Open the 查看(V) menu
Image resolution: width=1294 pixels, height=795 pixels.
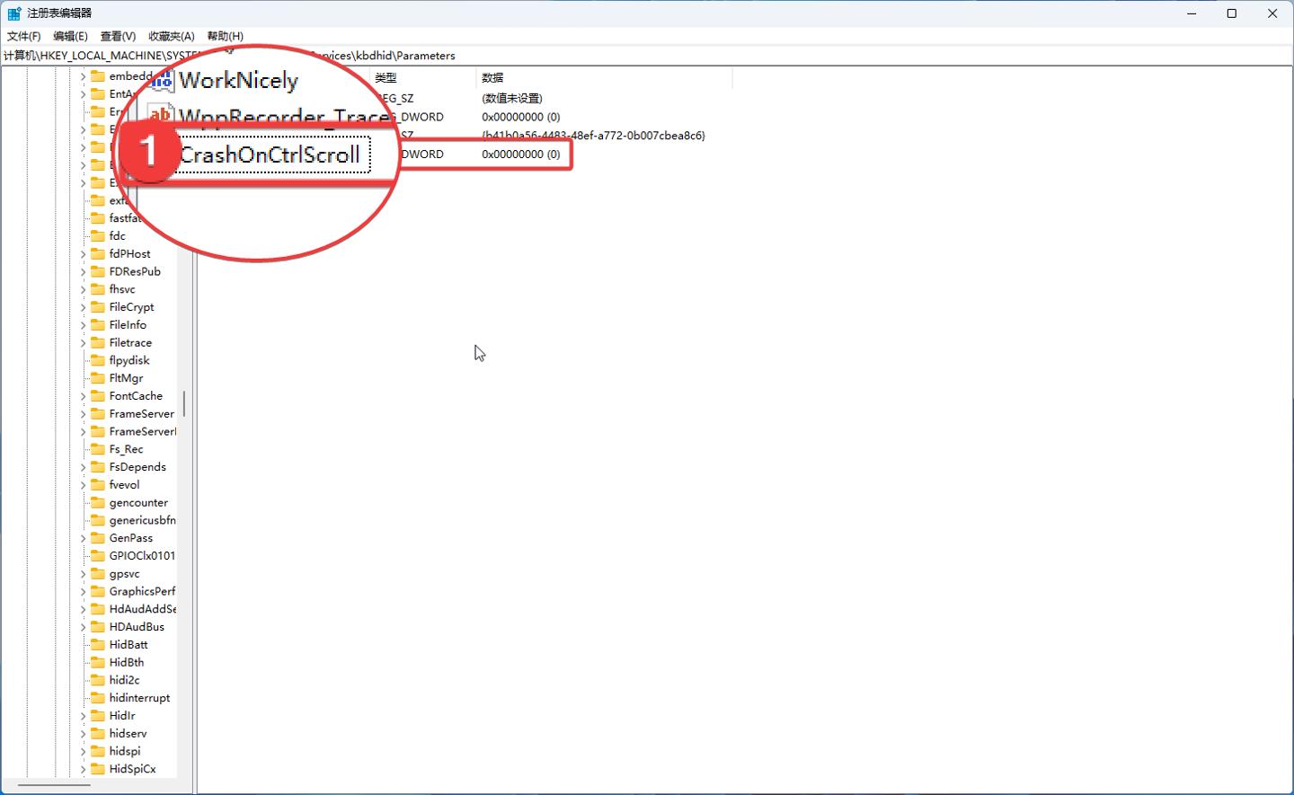click(118, 36)
